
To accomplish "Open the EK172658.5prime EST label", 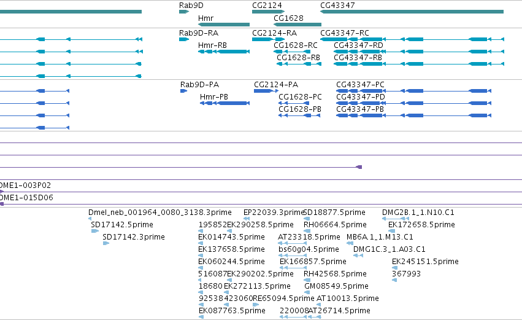I will [421, 225].
